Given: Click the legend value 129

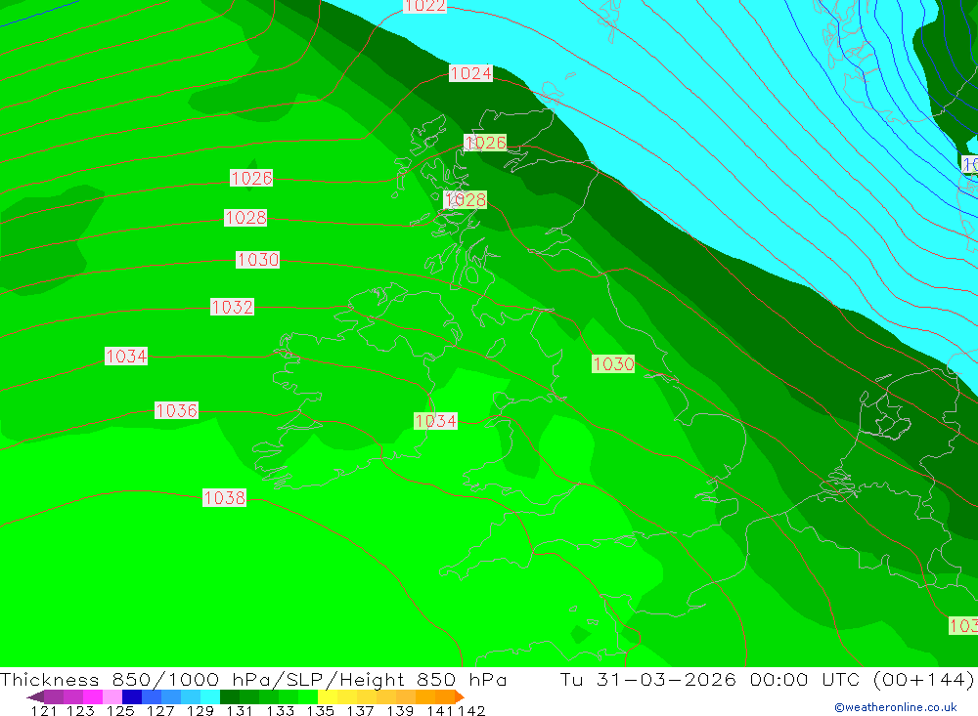Looking at the screenshot, I should (x=200, y=711).
